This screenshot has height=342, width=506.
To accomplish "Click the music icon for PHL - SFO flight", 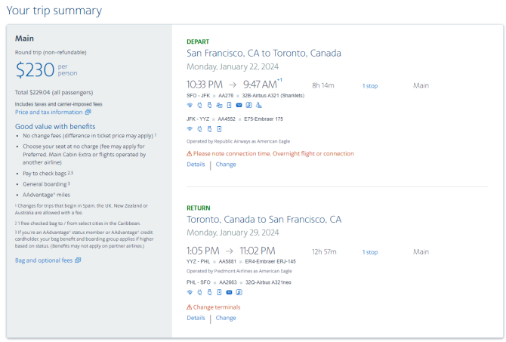I will 239,292.
